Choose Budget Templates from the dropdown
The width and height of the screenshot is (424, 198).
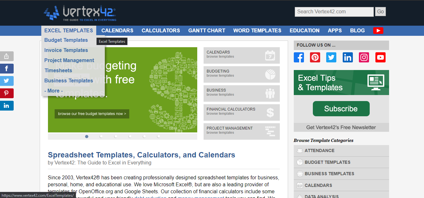(x=66, y=40)
